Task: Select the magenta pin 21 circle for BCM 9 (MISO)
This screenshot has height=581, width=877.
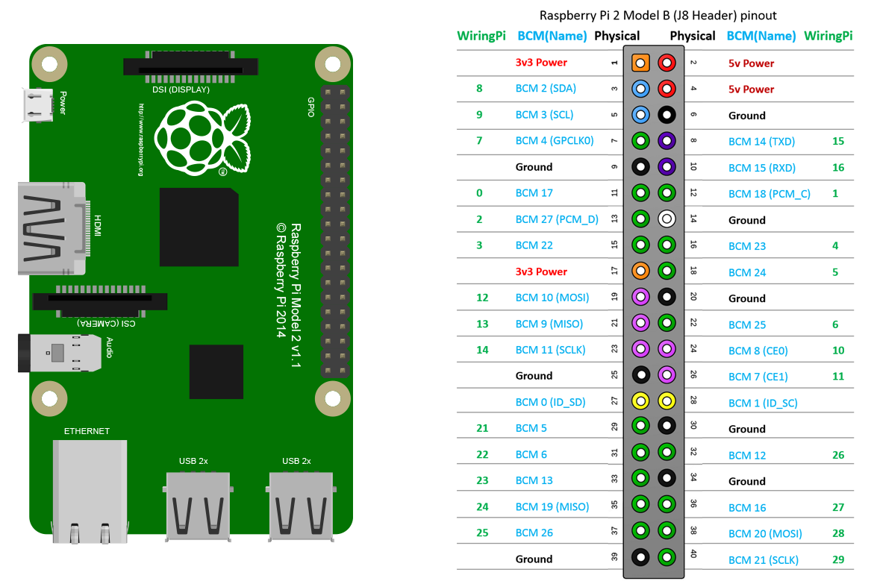Action: pos(640,322)
